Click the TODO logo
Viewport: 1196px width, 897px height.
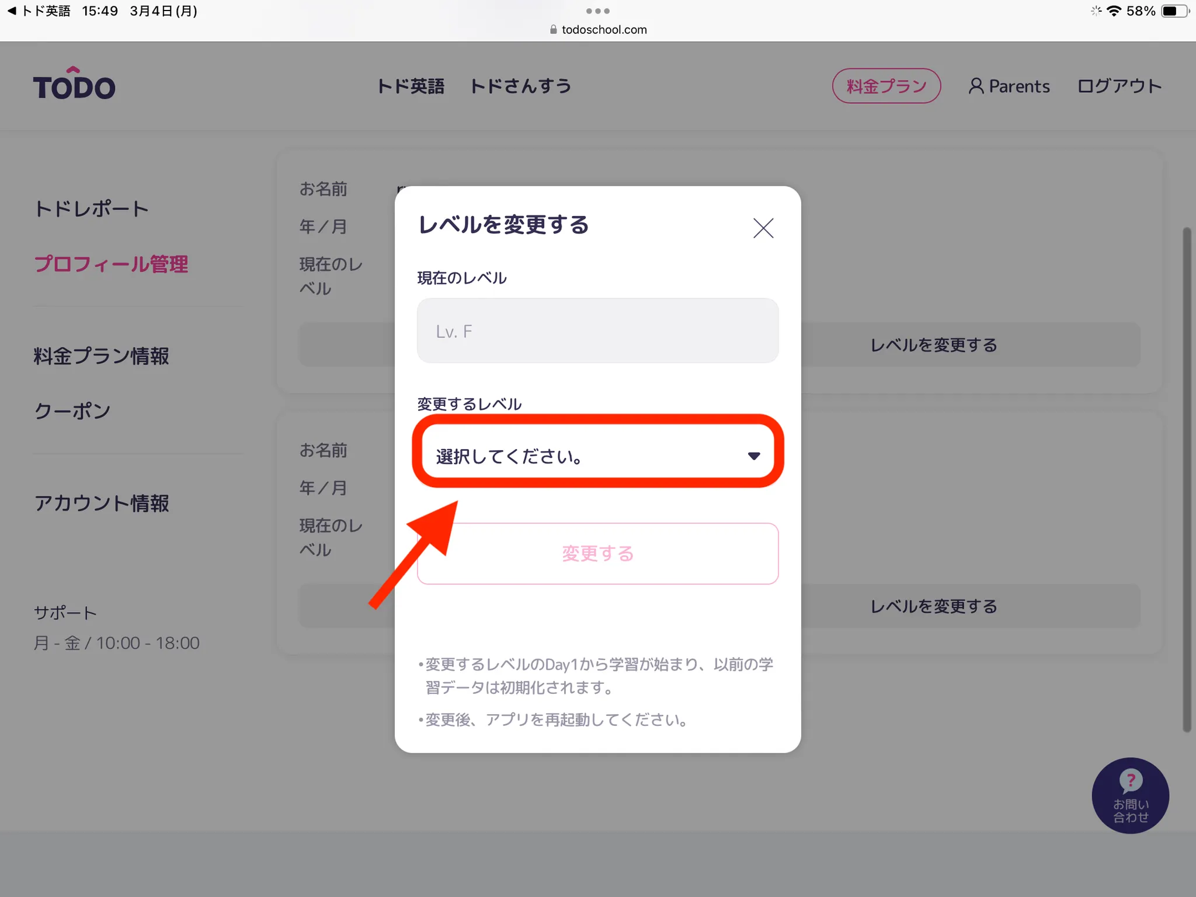click(x=74, y=85)
